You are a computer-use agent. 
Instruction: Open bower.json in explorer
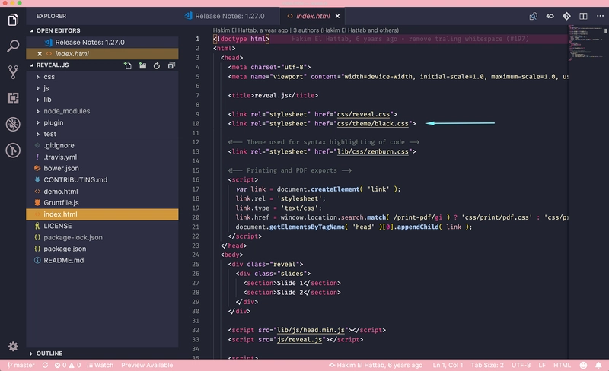(102, 169)
